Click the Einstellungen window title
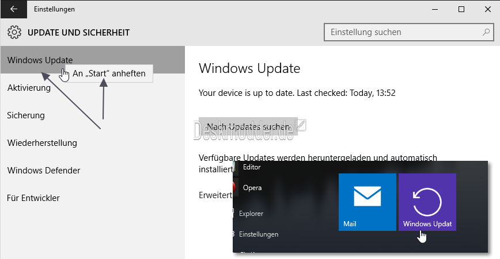 54,9
